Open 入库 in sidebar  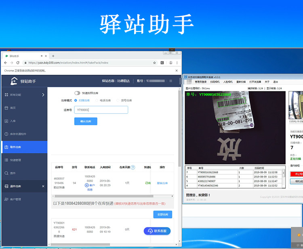click(13, 121)
